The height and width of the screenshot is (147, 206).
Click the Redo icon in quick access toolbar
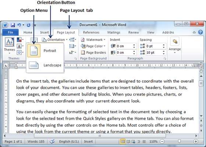pyautogui.click(x=29, y=25)
